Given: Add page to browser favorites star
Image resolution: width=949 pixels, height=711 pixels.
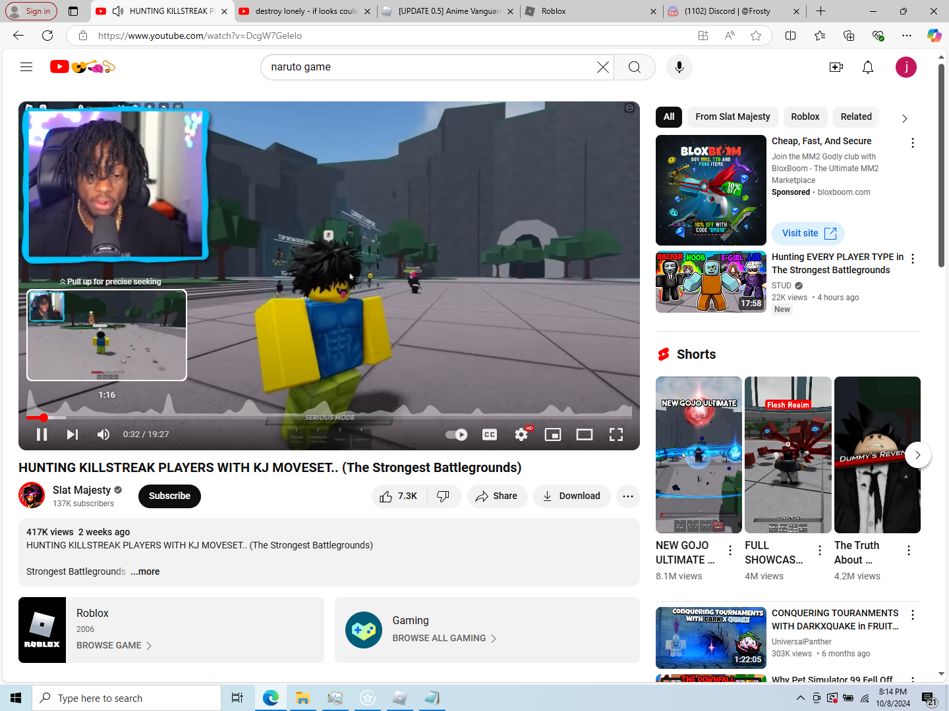Looking at the screenshot, I should click(756, 36).
